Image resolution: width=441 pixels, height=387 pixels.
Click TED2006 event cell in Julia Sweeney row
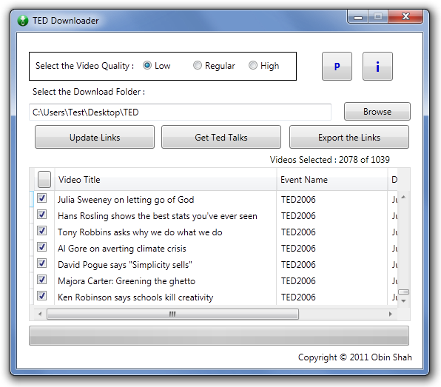pos(298,200)
